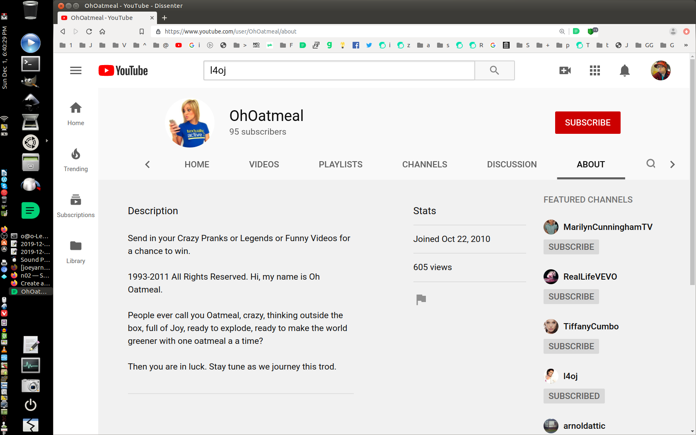Select the ABOUT channel tab

[x=591, y=164]
